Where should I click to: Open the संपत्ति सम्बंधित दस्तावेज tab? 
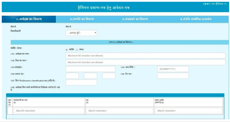(195, 19)
